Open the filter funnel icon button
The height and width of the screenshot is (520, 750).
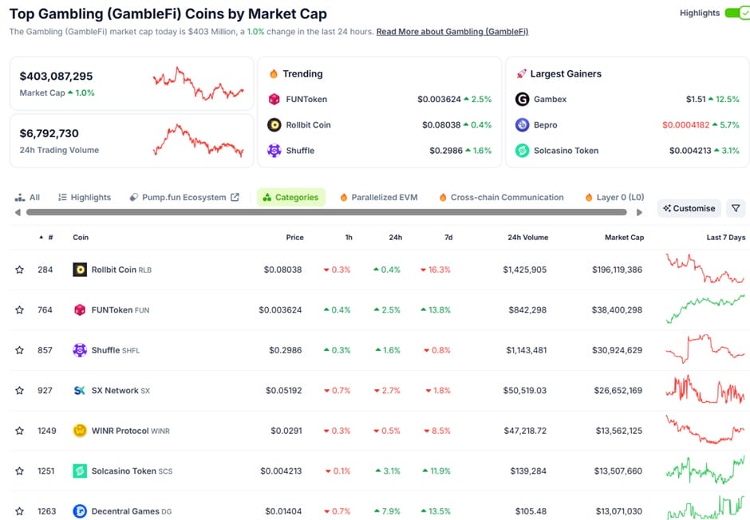736,208
